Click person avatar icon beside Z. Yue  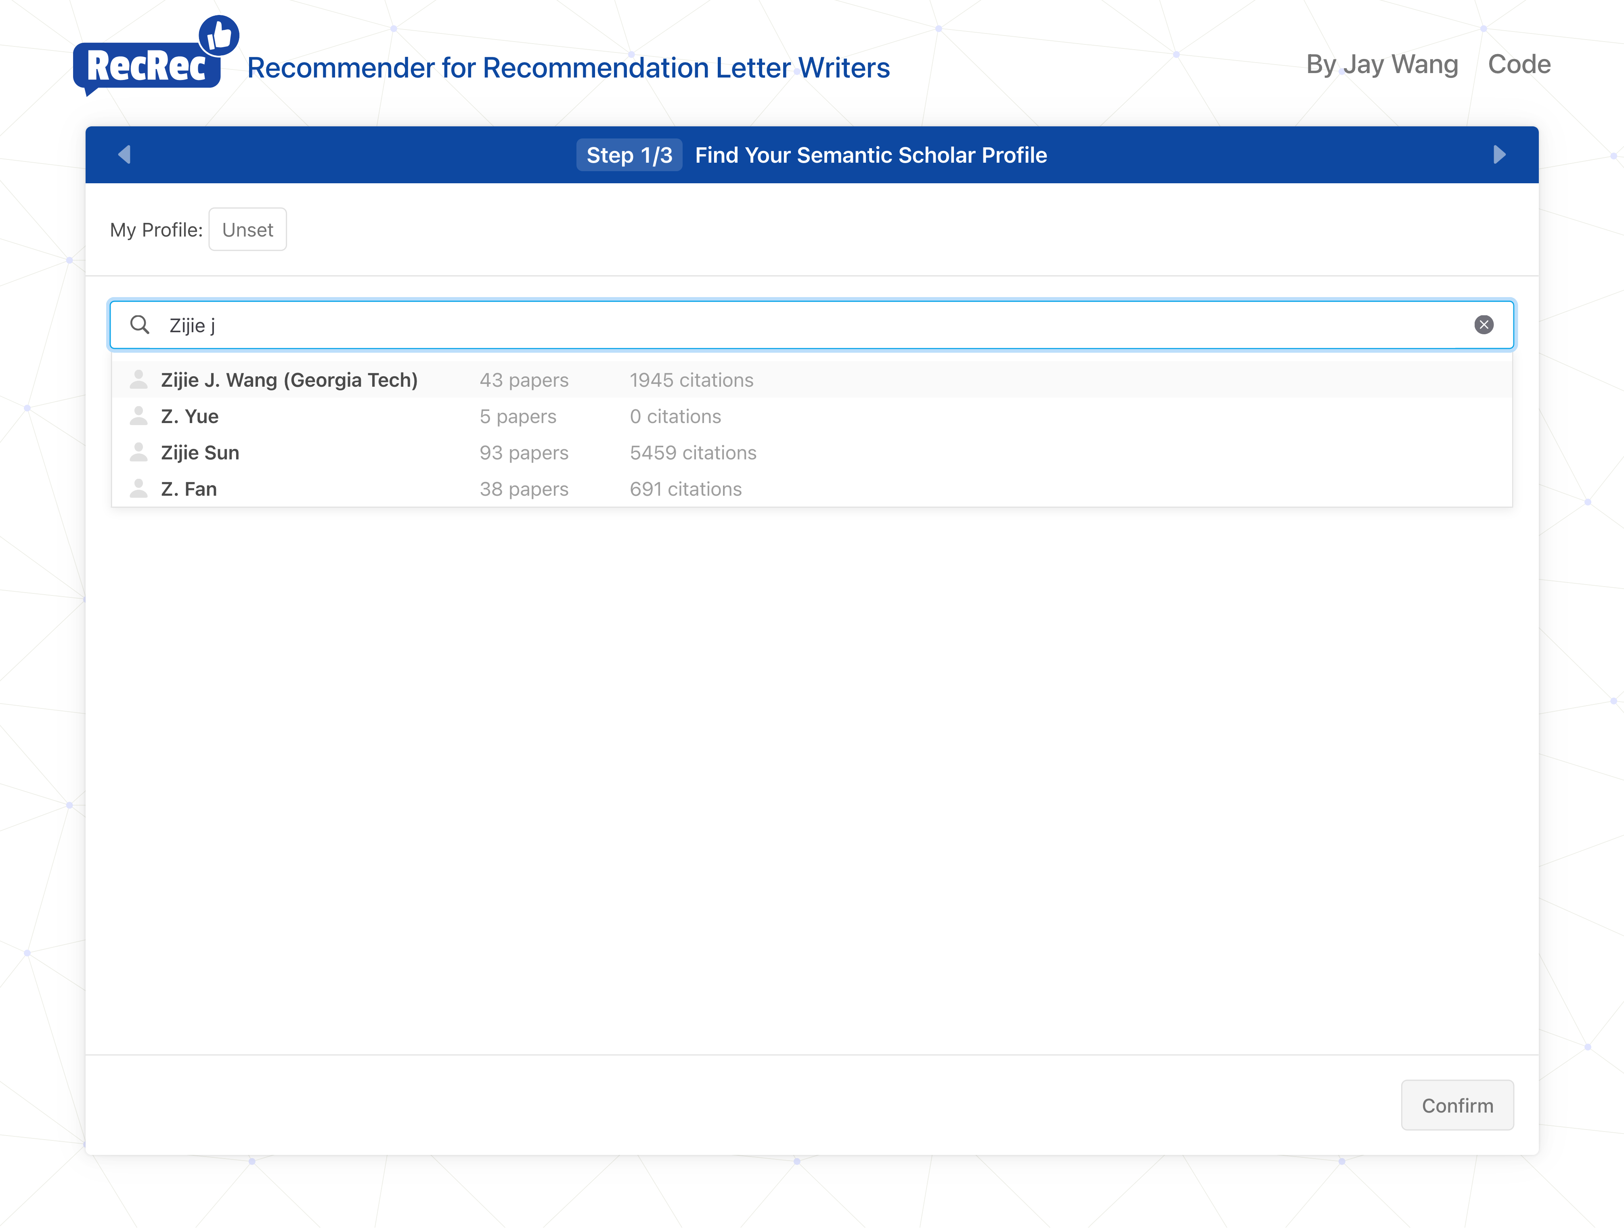[139, 416]
